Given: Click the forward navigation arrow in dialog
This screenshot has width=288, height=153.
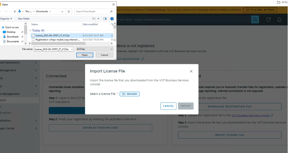Looking at the screenshot, I should 6,11.
